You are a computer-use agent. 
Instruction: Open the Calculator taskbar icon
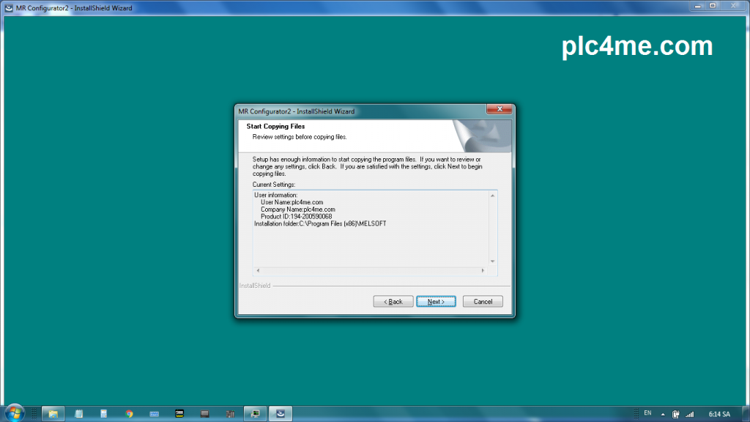point(104,414)
